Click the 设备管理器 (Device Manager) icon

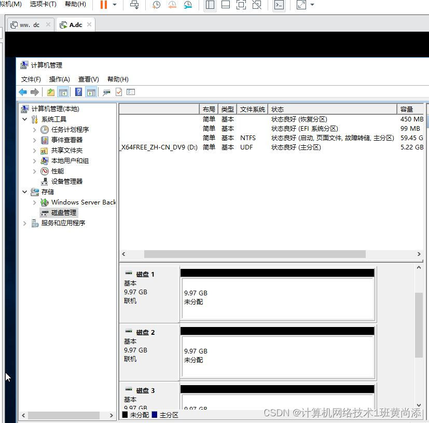44,181
